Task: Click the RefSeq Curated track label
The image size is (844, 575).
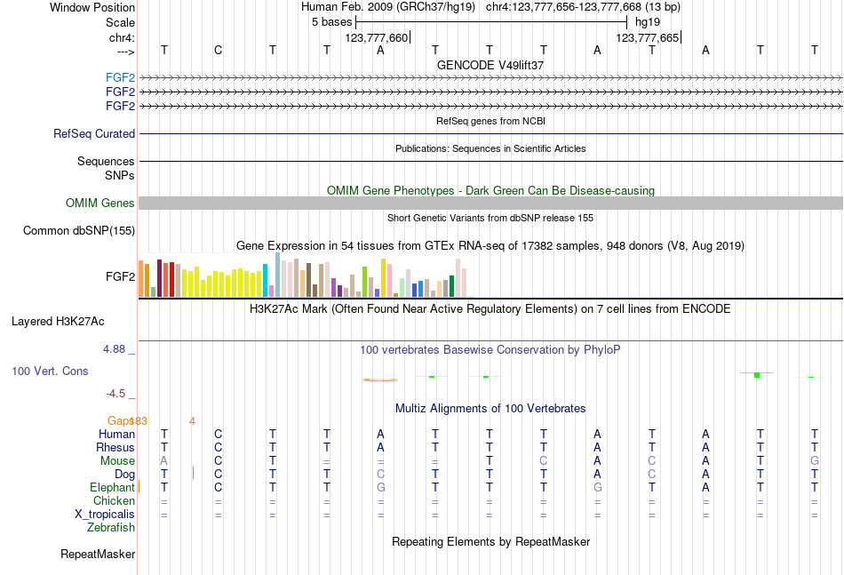Action: pyautogui.click(x=93, y=133)
